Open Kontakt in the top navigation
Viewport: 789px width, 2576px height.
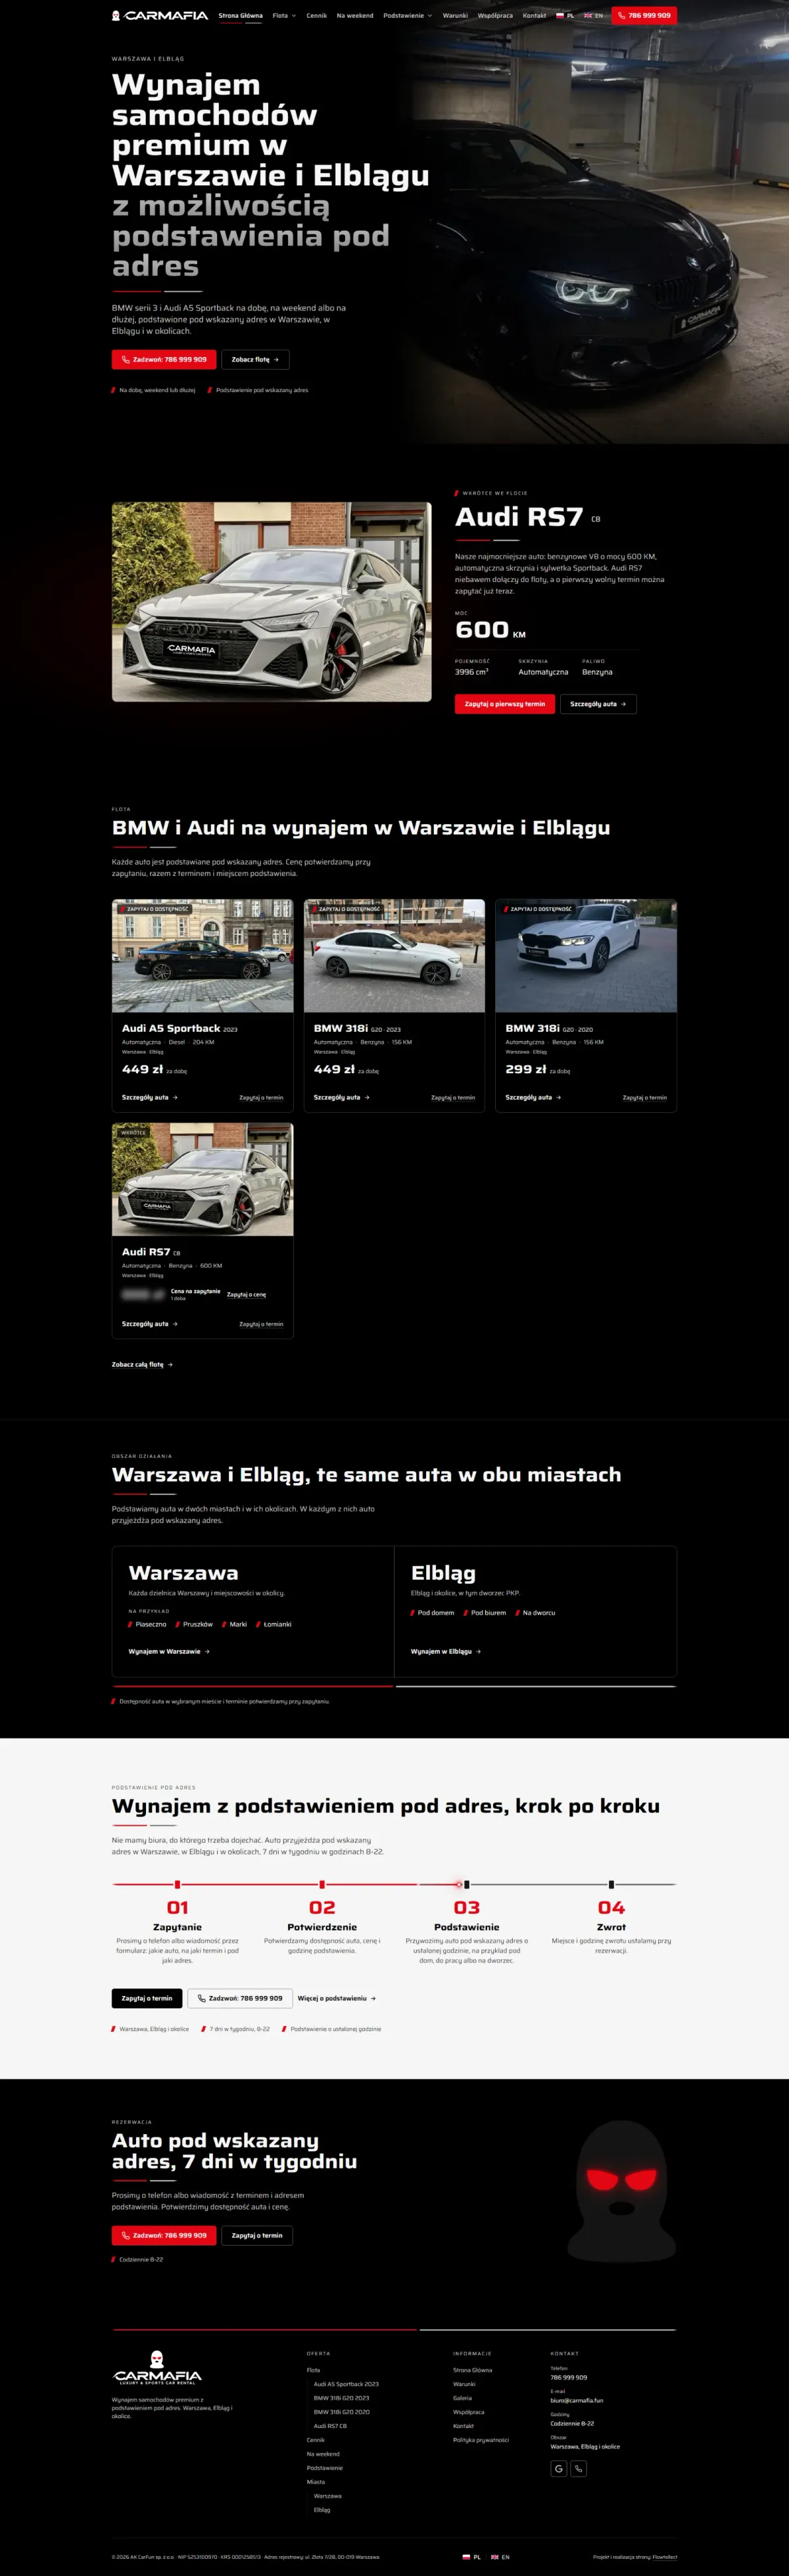[x=534, y=15]
